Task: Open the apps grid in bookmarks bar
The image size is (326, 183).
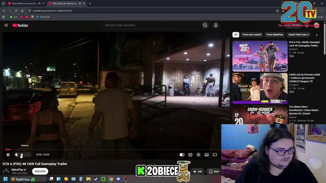Action: click(x=3, y=17)
